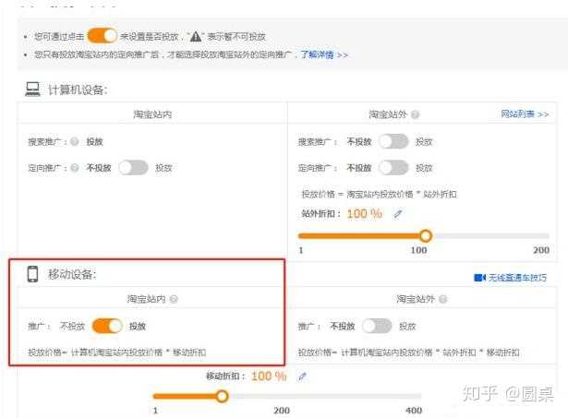The height and width of the screenshot is (418, 568).
Task: Enable the mobile 淘宝站外 推广 toggle
Action: point(377,326)
